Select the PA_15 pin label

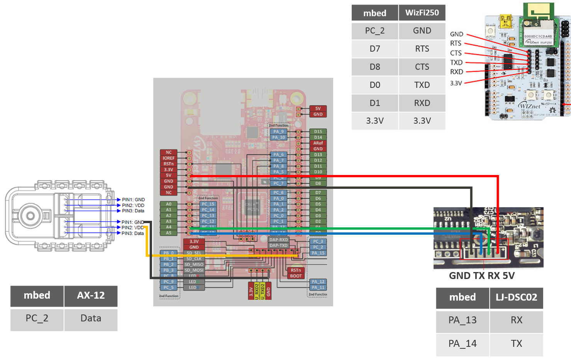[x=318, y=253]
